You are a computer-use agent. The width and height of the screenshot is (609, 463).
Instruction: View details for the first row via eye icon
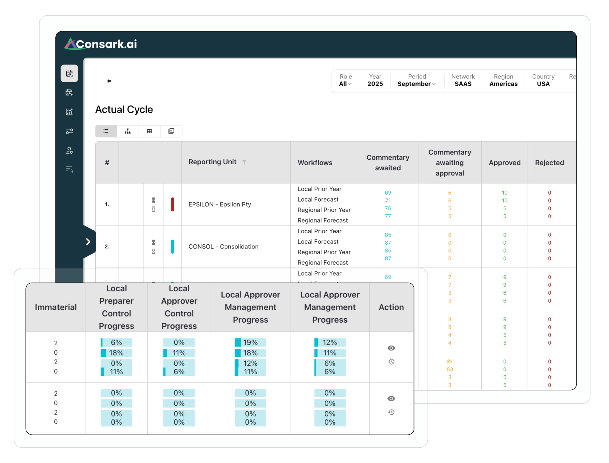pos(391,348)
